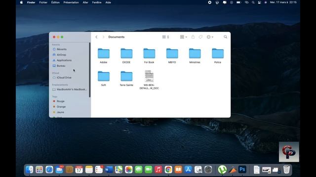Open Notes from the Dock

pos(89,170)
